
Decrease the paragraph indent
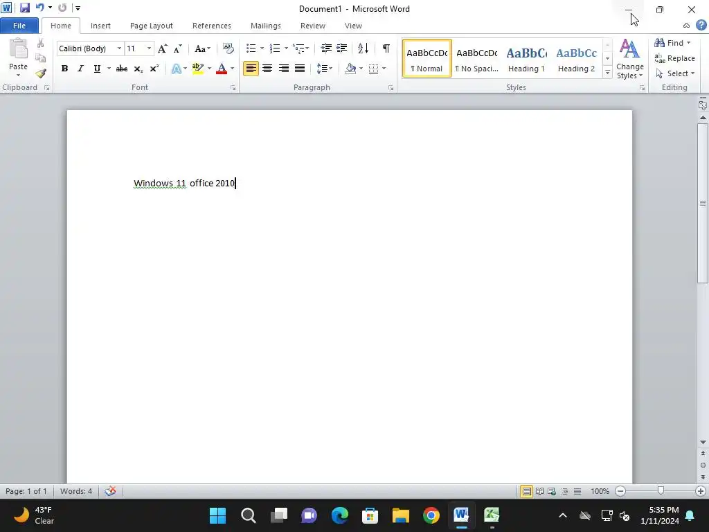(326, 48)
